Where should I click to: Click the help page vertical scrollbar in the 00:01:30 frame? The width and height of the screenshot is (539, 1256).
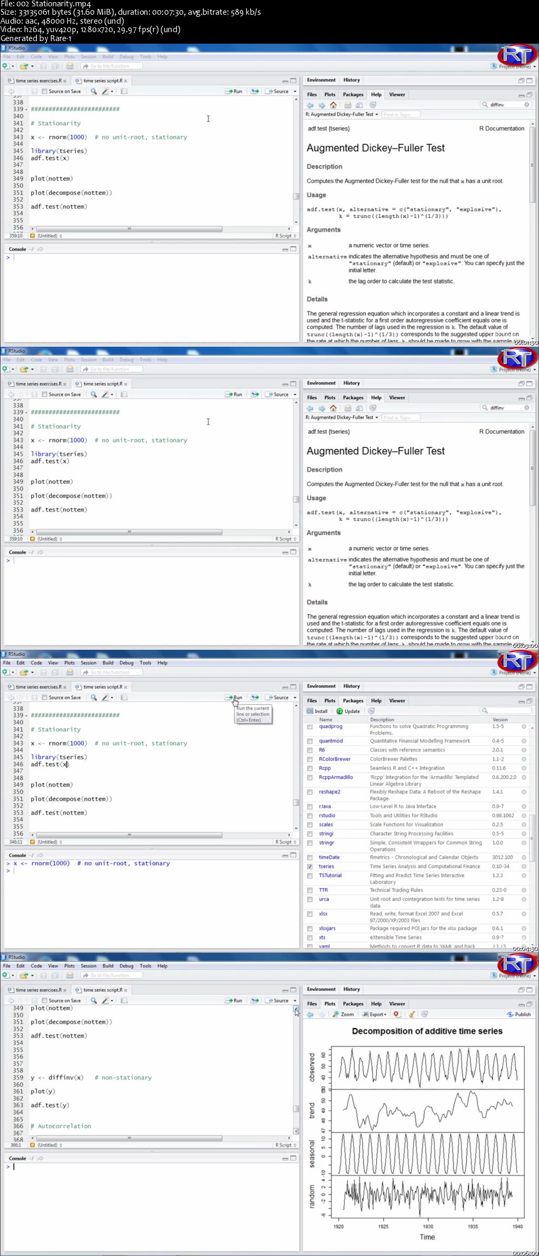(x=532, y=164)
